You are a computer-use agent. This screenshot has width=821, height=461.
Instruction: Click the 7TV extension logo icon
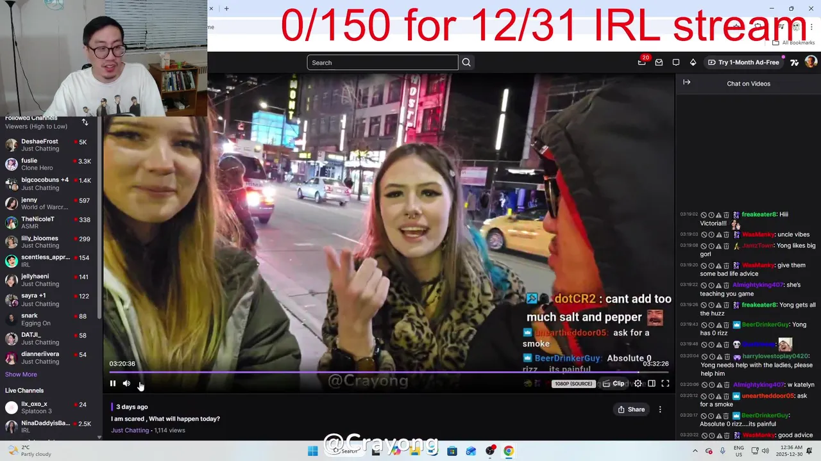[x=795, y=63]
